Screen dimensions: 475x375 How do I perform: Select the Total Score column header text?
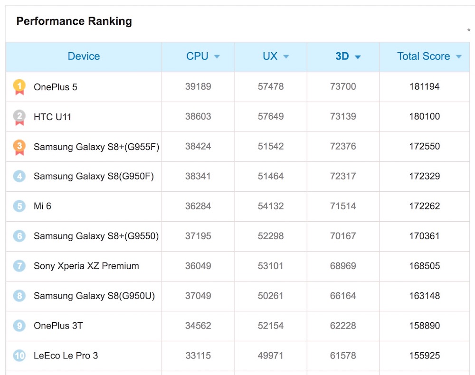point(423,56)
